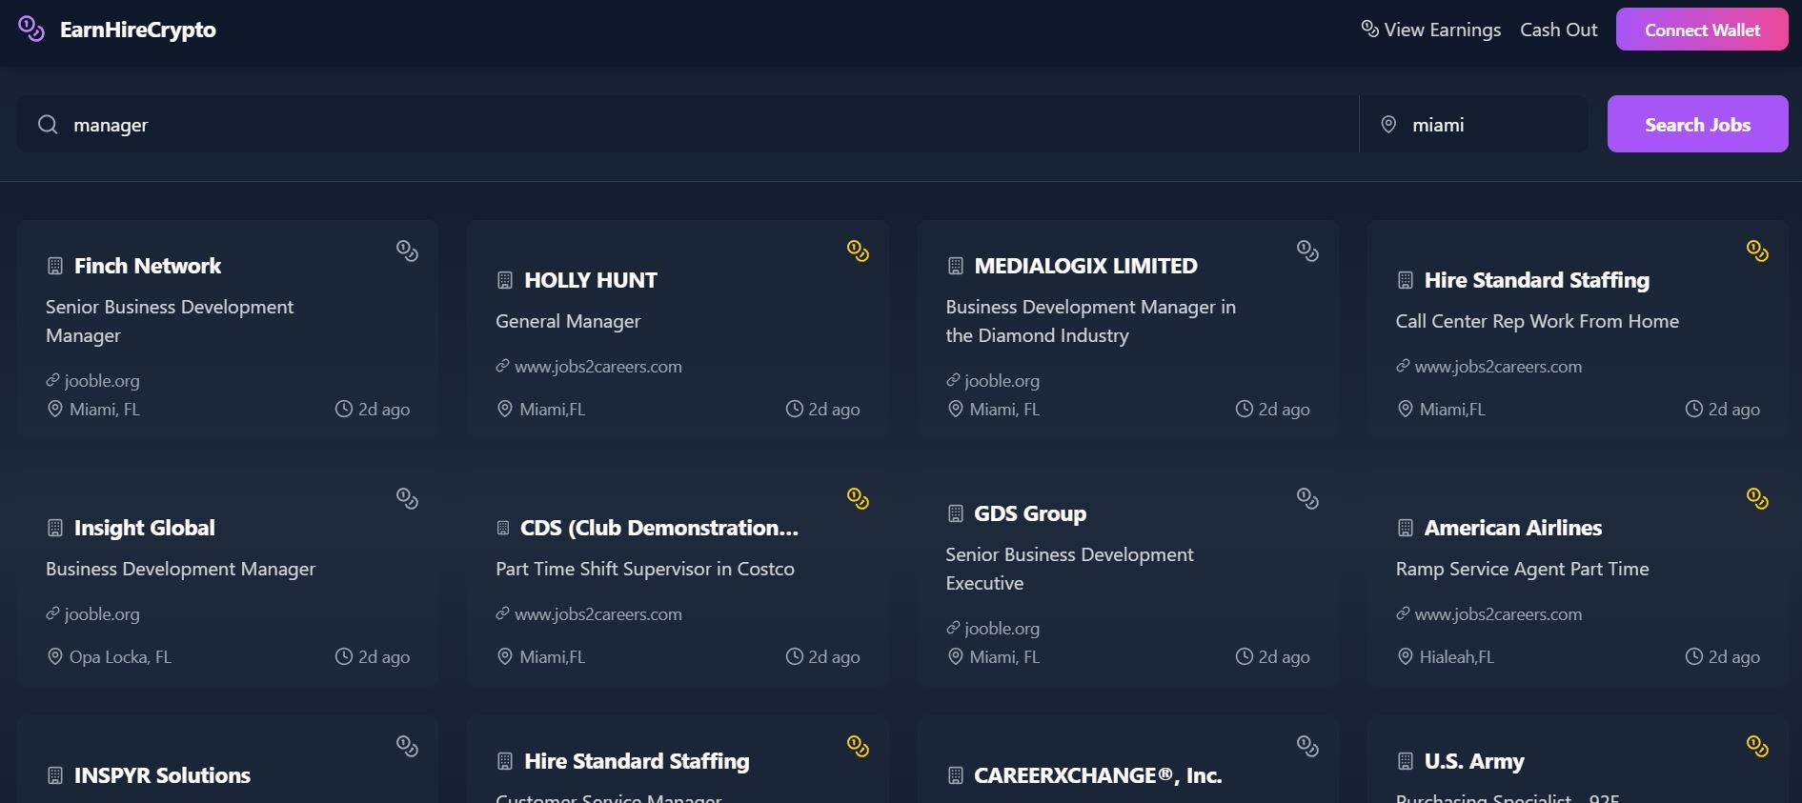Click coin icon on CAREERXCHANGE card
Viewport: 1802px width, 803px height.
[1307, 746]
